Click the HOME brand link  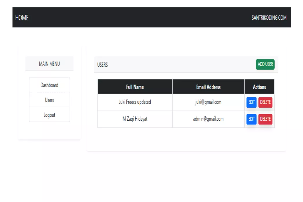click(x=22, y=18)
